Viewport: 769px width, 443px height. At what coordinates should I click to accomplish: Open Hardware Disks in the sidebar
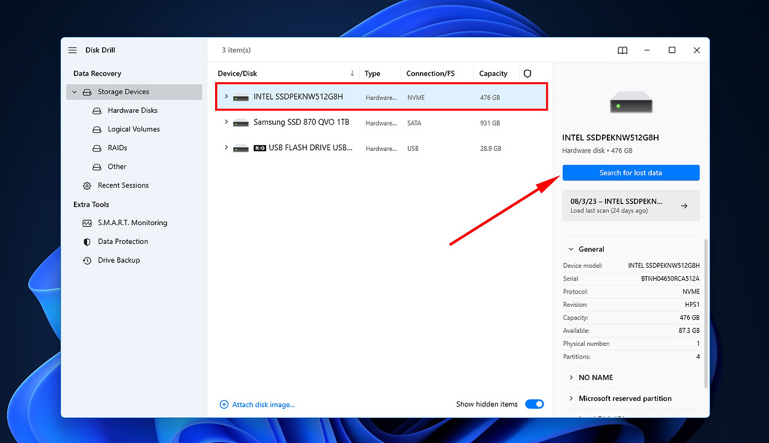133,110
